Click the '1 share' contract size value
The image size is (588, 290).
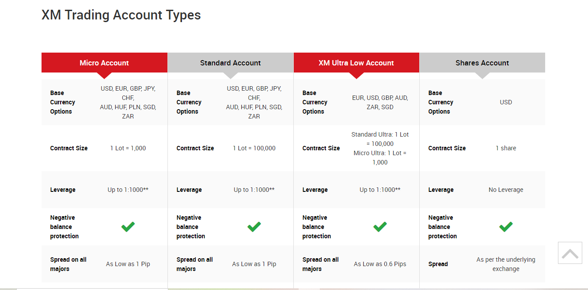[506, 148]
